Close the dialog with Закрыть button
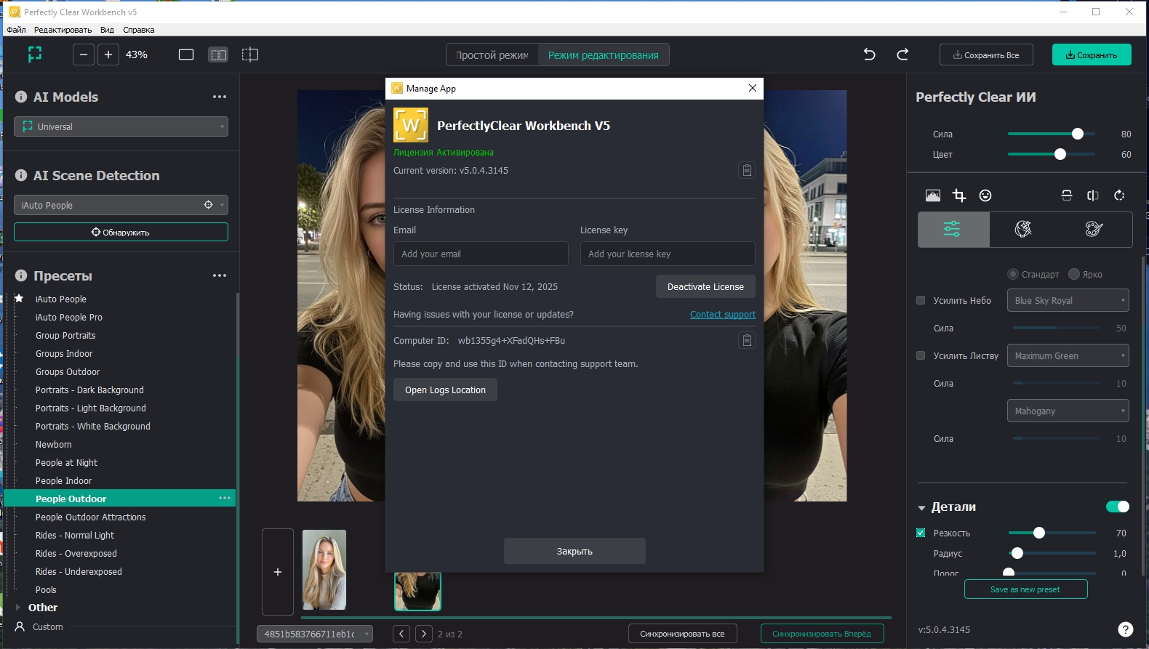This screenshot has width=1149, height=649. pyautogui.click(x=574, y=551)
